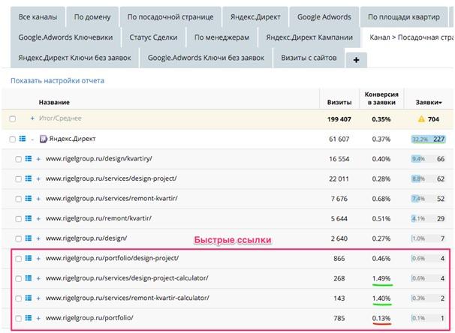The image size is (455, 333).
Task: Open the По домену tab
Action: pos(92,16)
